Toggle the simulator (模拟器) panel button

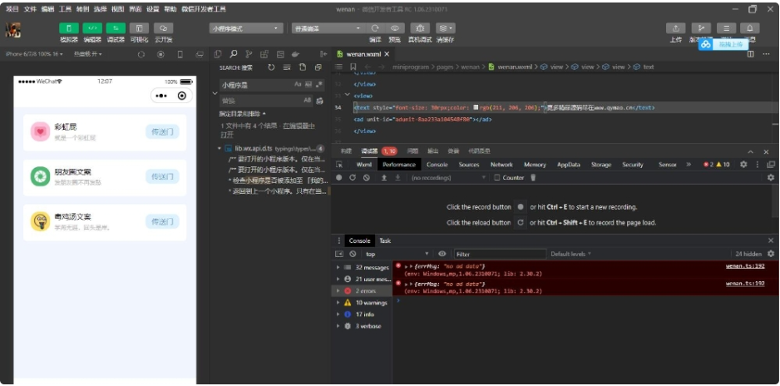(x=68, y=28)
